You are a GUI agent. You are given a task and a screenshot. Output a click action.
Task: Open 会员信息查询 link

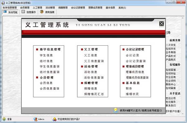50,89
